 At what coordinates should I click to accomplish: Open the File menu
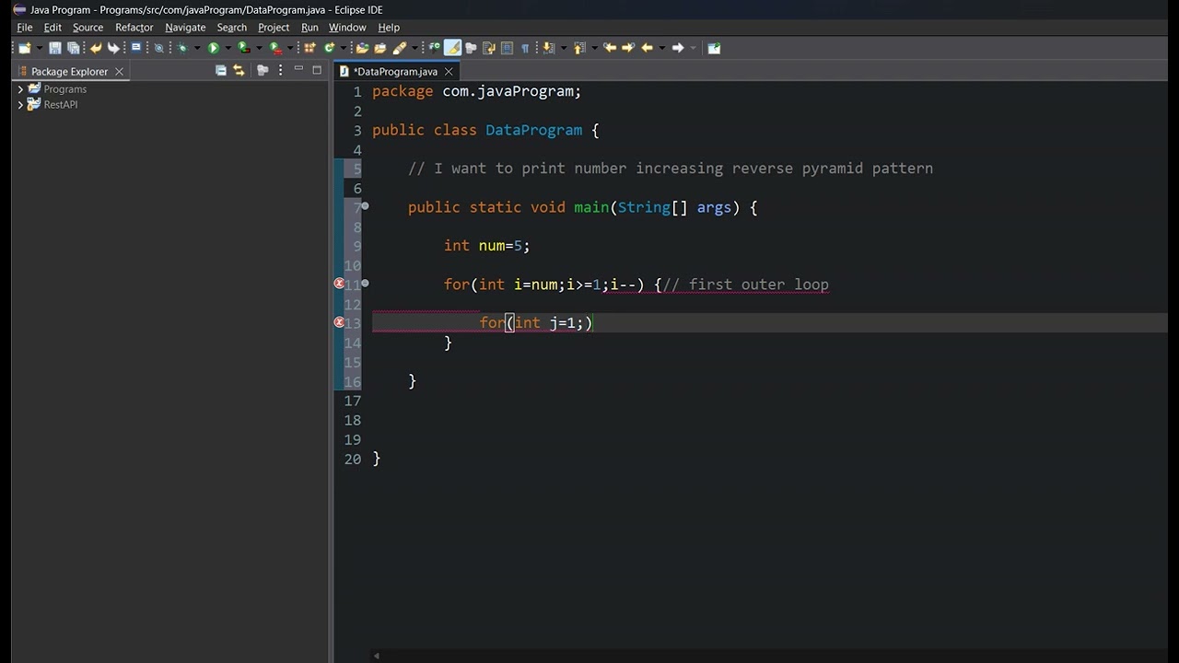click(25, 28)
